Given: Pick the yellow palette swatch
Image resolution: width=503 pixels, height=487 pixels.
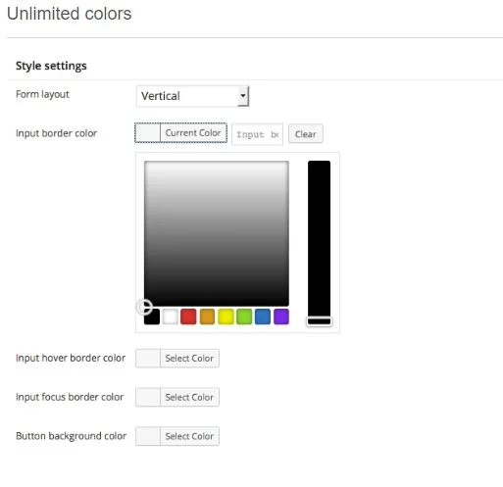Looking at the screenshot, I should 226,317.
